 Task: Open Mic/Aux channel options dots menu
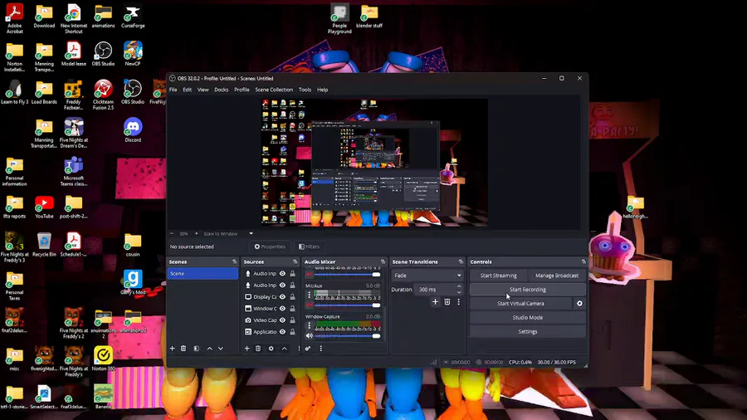310,295
